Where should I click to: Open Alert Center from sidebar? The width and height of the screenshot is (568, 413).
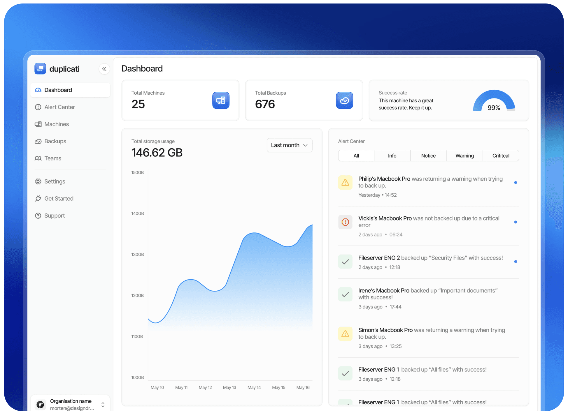(x=59, y=107)
